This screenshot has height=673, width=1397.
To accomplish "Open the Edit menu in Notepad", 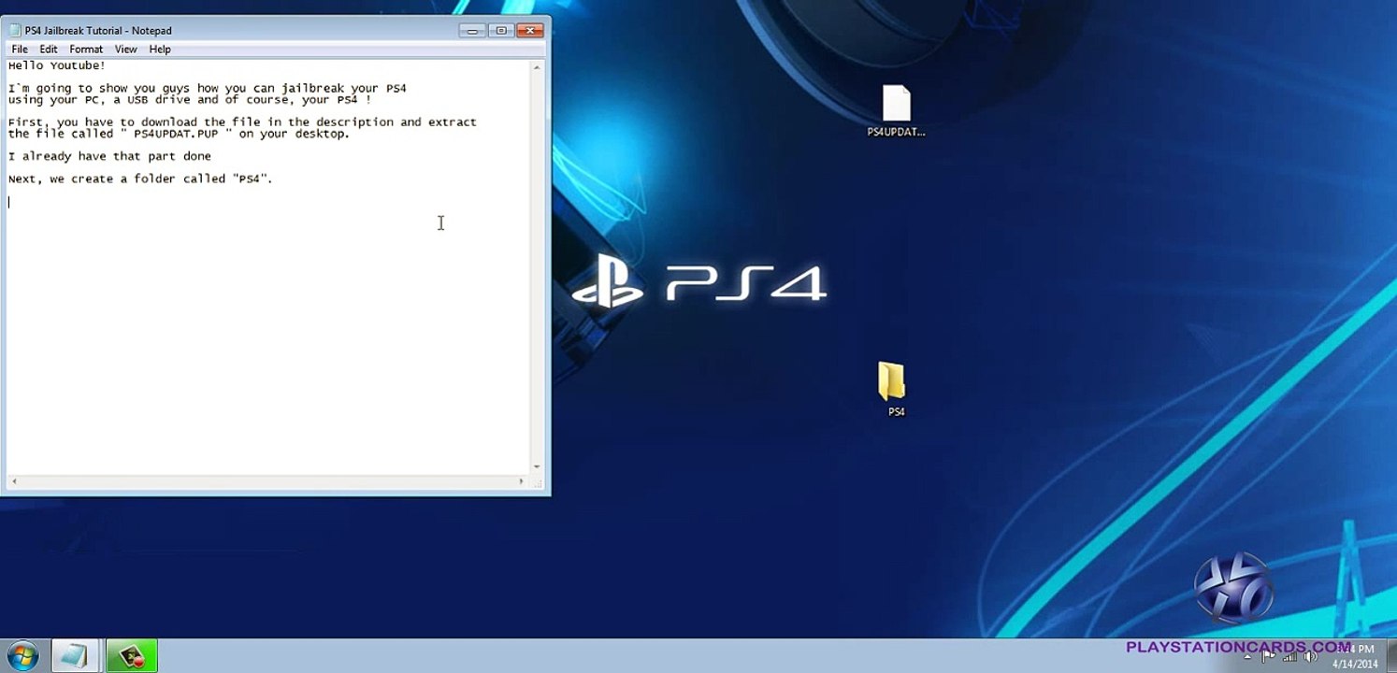I will [x=49, y=50].
